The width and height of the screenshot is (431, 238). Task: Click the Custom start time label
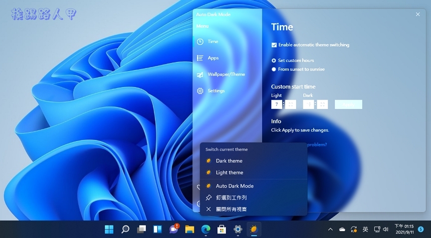tap(293, 86)
